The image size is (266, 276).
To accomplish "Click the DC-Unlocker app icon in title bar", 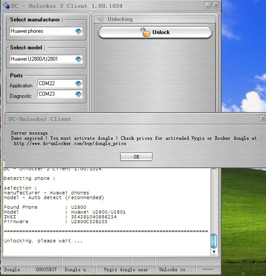I will coord(5,6).
